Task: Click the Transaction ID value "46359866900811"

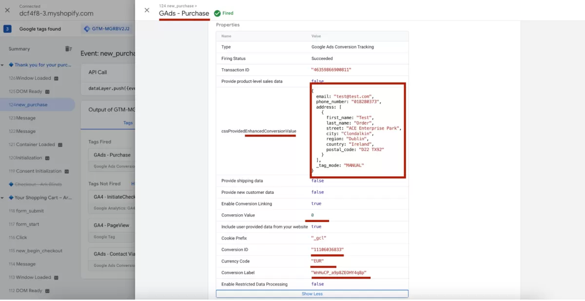Action: (x=331, y=70)
